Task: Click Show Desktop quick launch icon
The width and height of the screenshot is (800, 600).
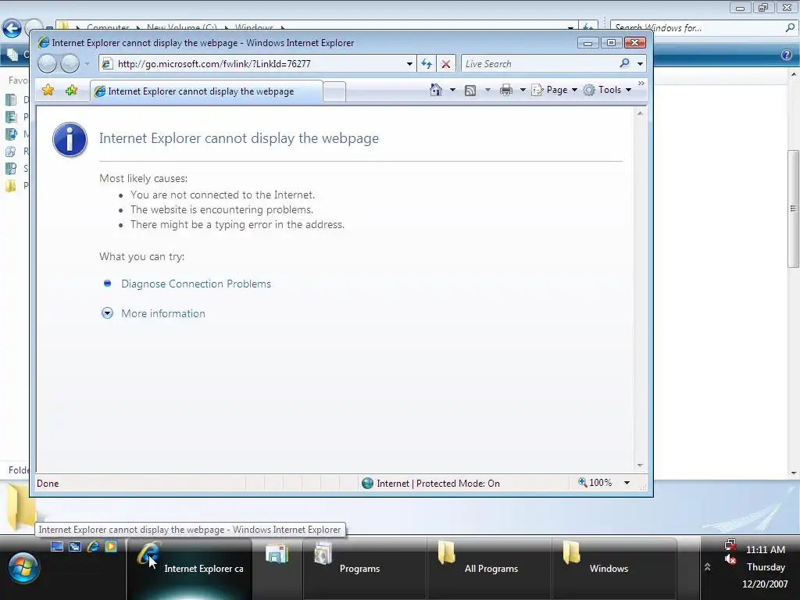Action: (57, 546)
